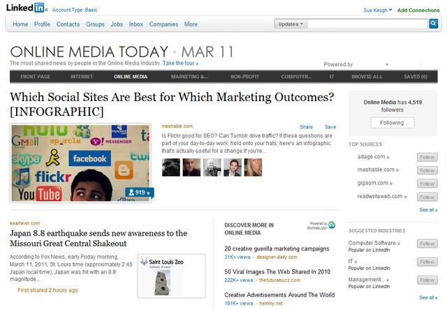Open the Browse All tab
This screenshot has height=309, width=447.
(x=367, y=77)
